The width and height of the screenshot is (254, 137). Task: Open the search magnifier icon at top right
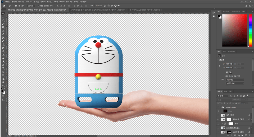click(246, 6)
